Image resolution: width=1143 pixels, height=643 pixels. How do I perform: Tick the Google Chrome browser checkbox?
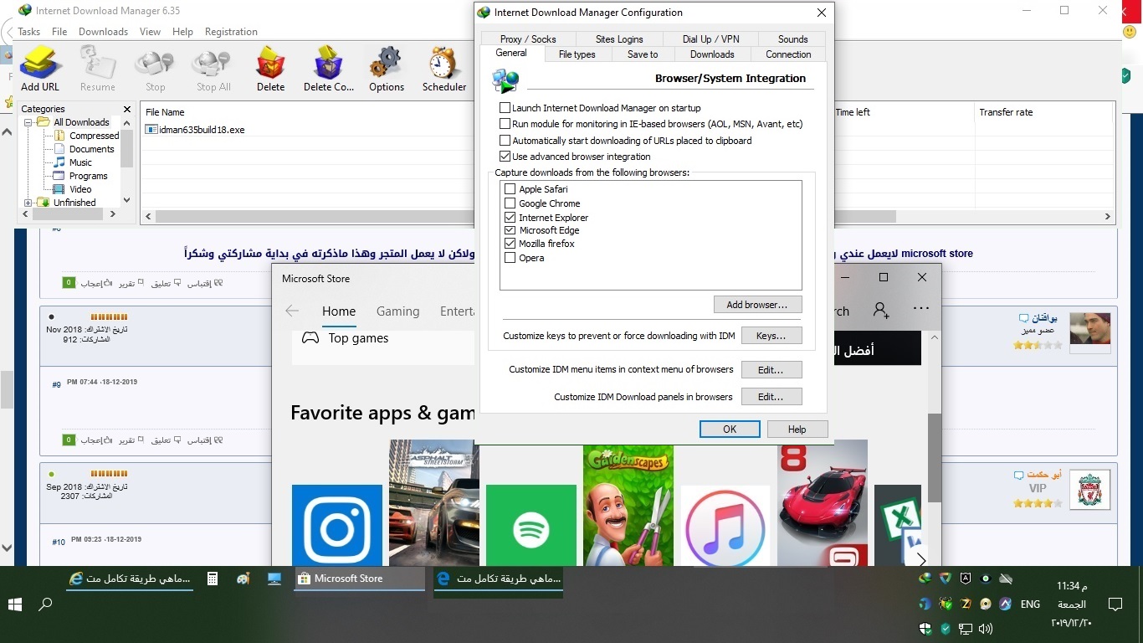(x=510, y=203)
